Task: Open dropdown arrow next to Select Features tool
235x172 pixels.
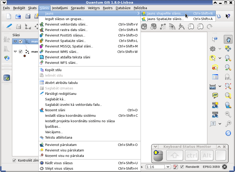Action: click(220, 58)
